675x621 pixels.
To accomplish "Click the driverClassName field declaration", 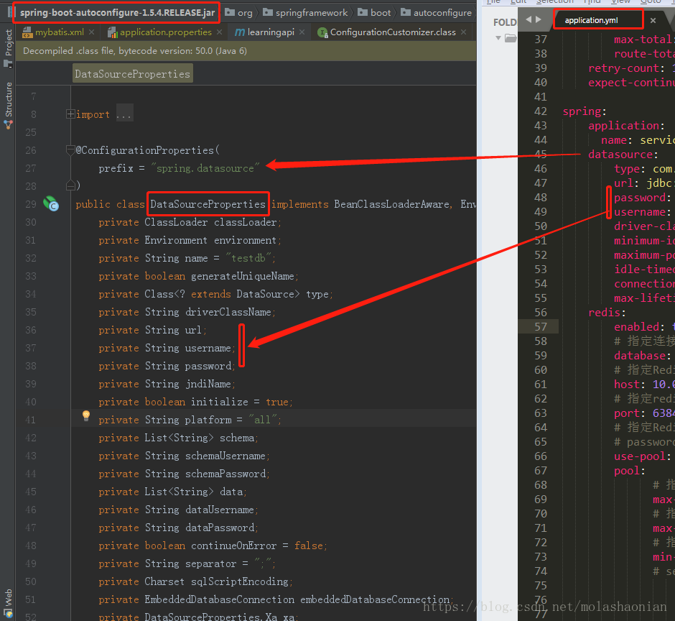I will 187,312.
